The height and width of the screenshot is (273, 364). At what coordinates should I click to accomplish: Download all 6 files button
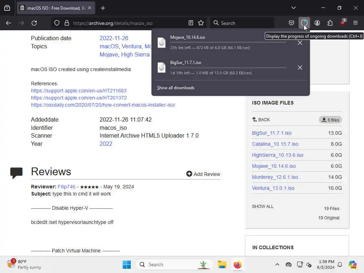click(330, 120)
